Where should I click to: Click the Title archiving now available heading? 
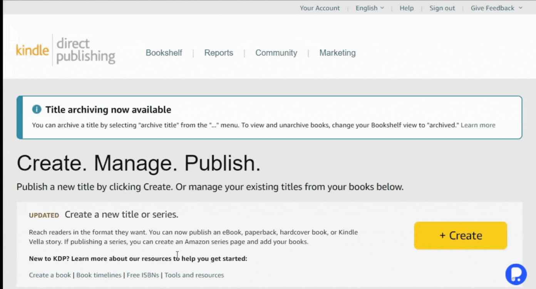point(108,110)
